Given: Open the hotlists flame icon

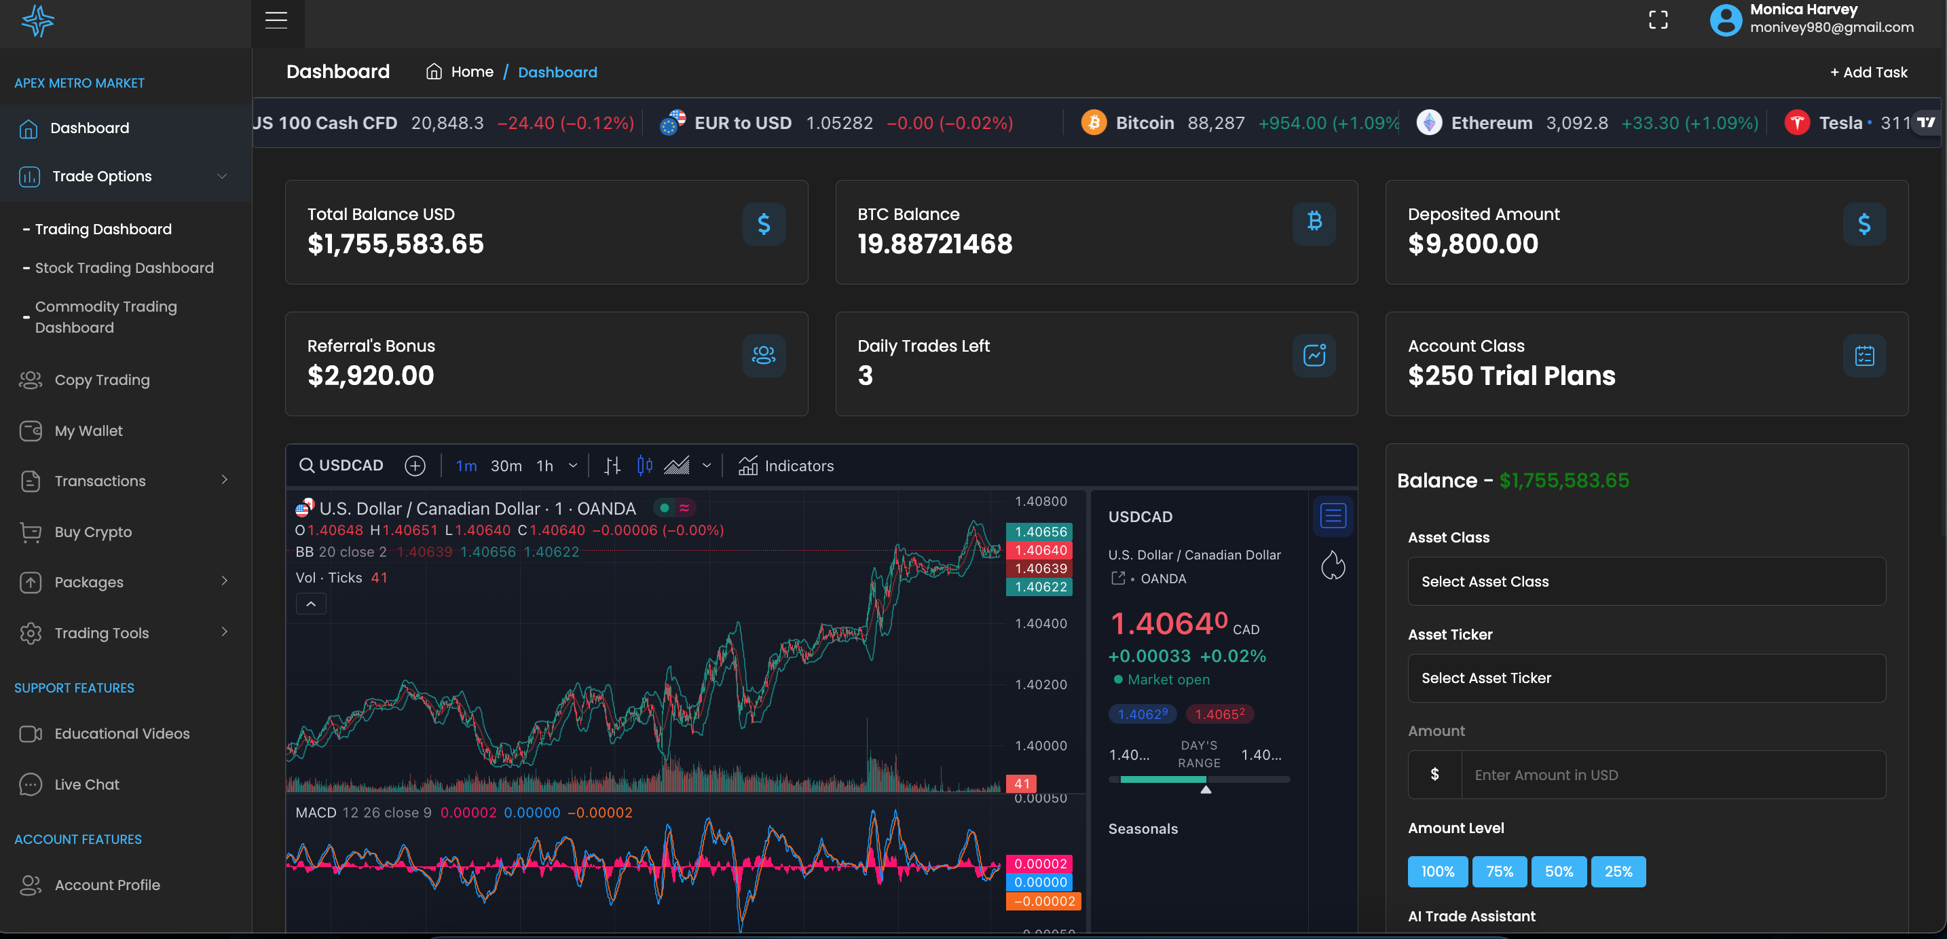Looking at the screenshot, I should [x=1333, y=565].
